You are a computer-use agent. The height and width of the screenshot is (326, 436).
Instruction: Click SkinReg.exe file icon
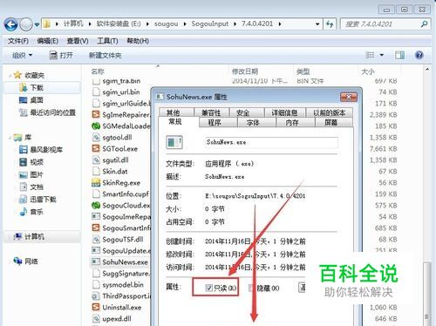tap(96, 183)
